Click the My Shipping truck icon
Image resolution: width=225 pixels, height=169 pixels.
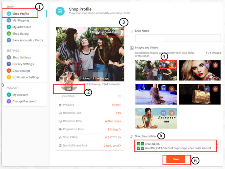click(x=9, y=20)
